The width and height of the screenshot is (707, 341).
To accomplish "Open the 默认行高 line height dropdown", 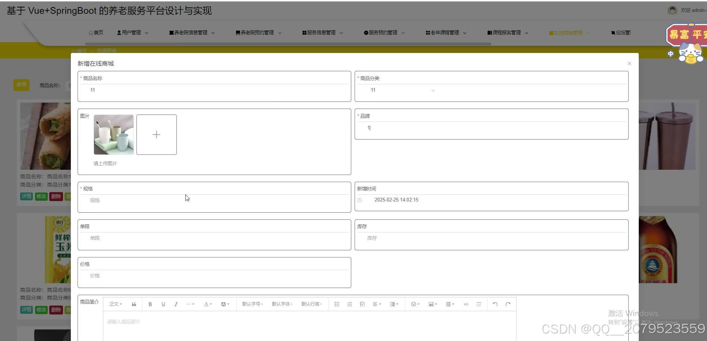I will coord(311,304).
